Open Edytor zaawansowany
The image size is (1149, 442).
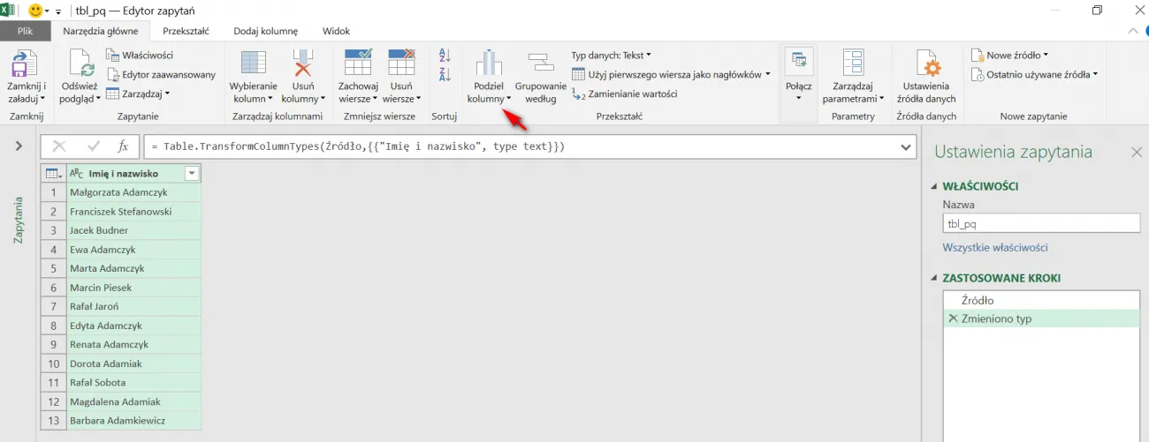coord(161,75)
